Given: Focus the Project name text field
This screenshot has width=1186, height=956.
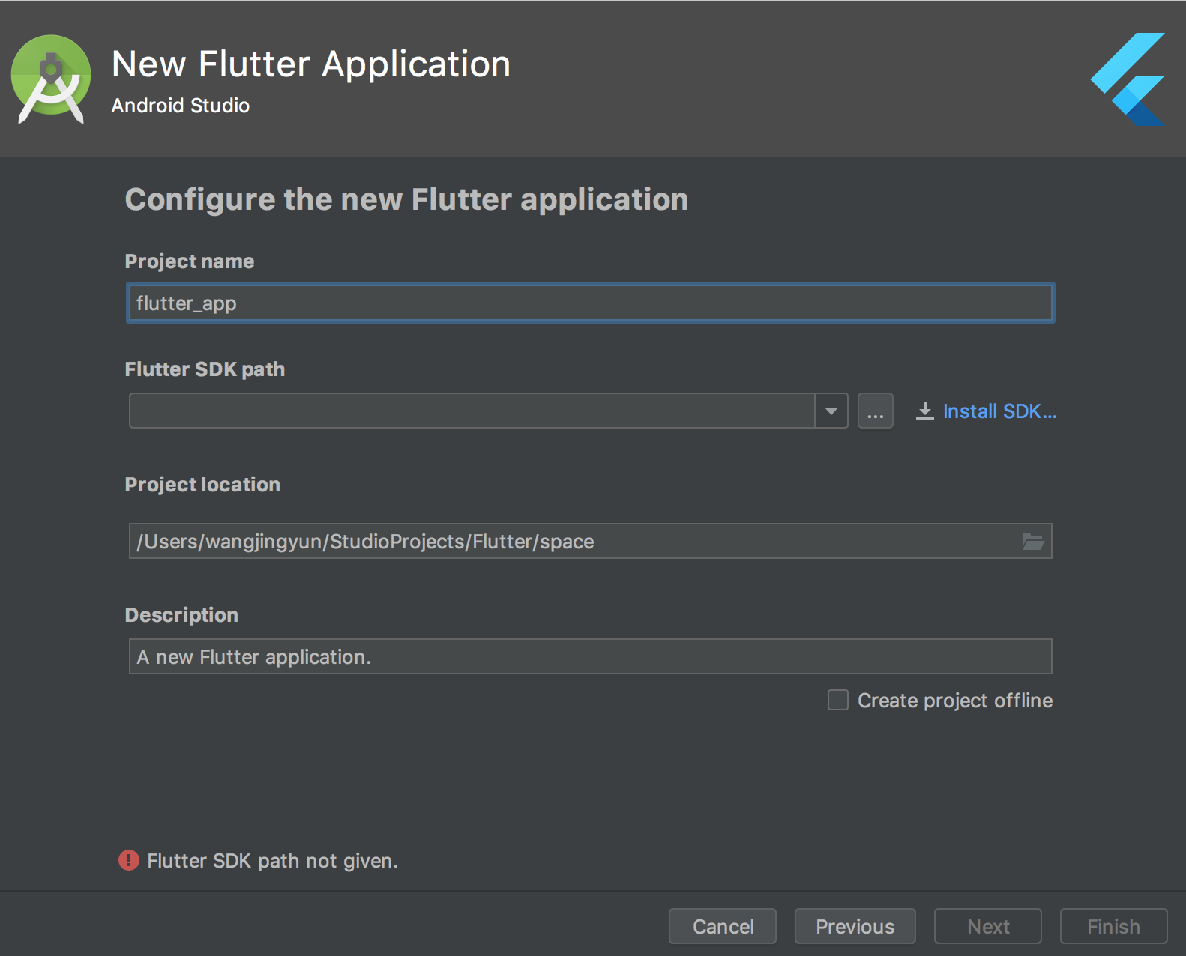Looking at the screenshot, I should [590, 303].
